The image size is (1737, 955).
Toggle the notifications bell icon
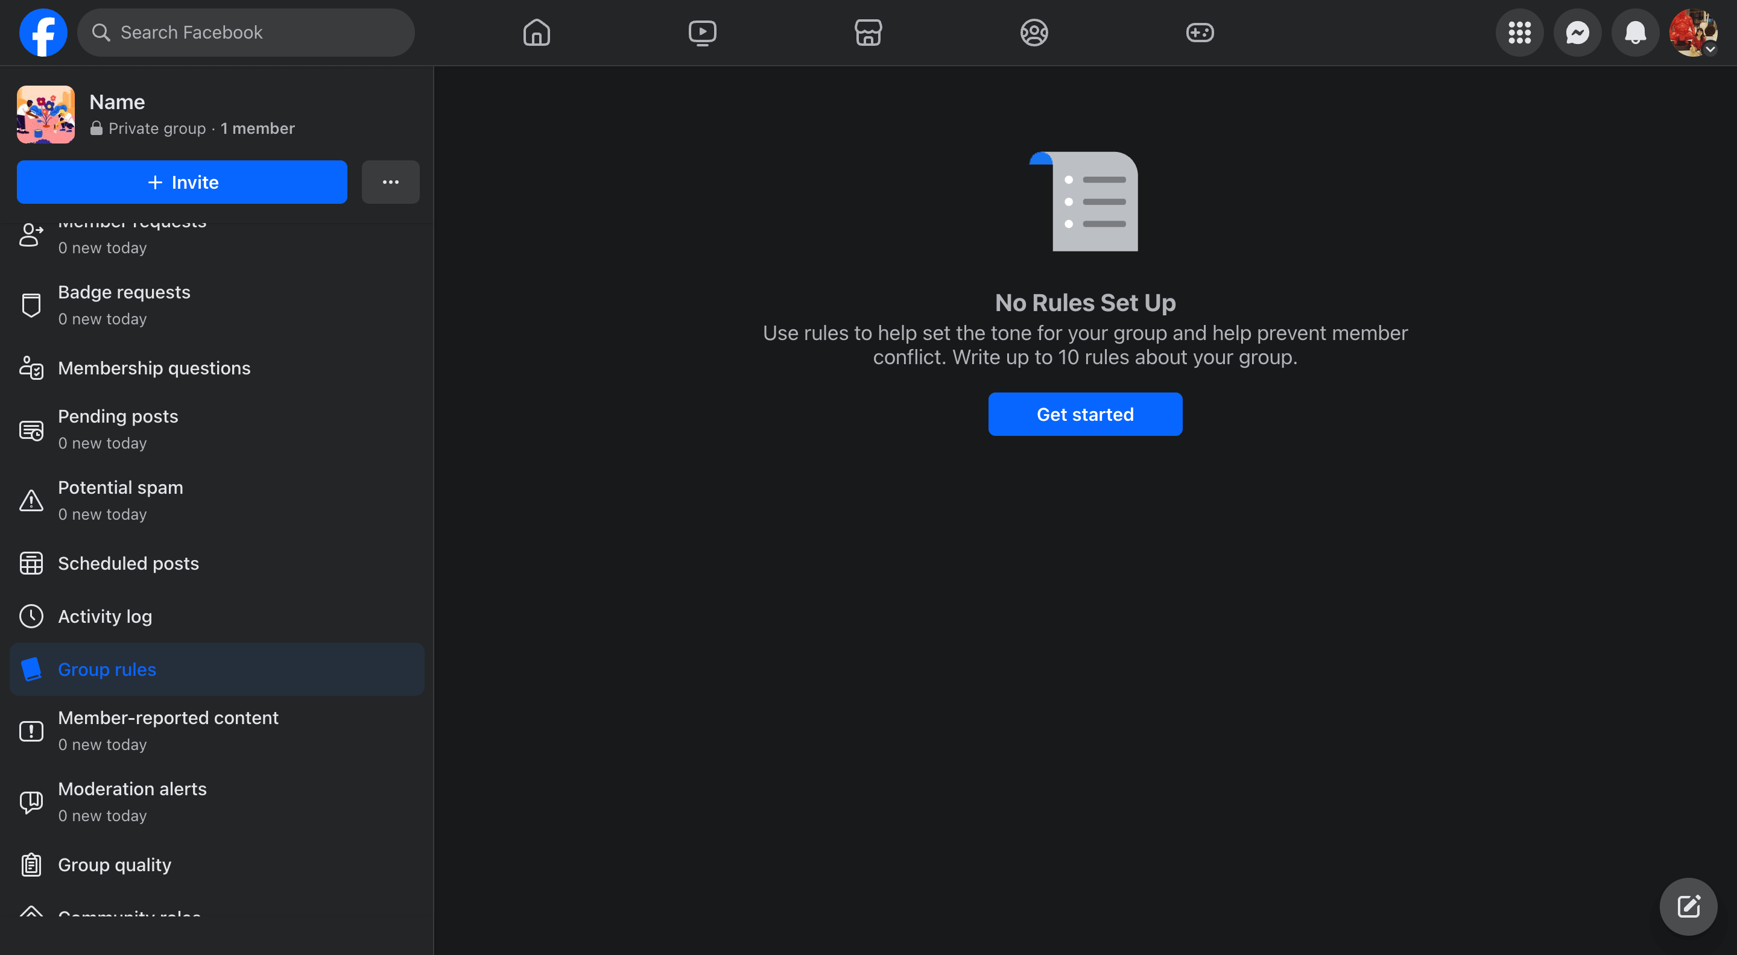1636,32
